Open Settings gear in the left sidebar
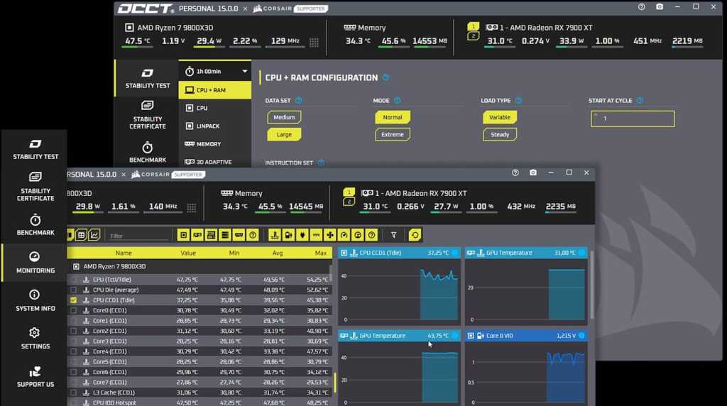Image resolution: width=727 pixels, height=406 pixels. (35, 337)
